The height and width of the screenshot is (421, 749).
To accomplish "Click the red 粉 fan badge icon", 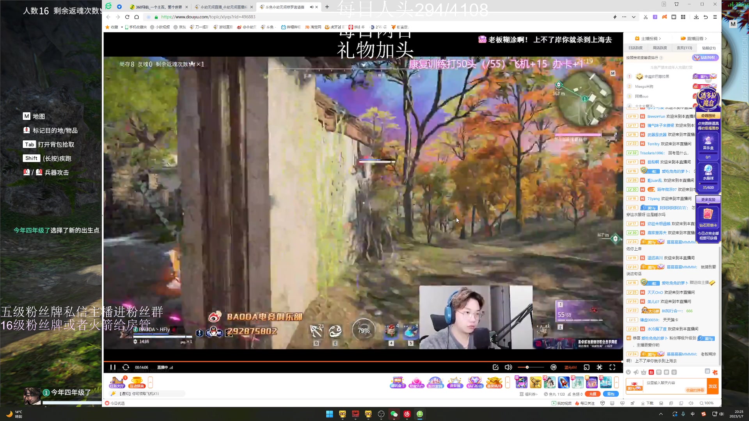I will click(x=651, y=372).
